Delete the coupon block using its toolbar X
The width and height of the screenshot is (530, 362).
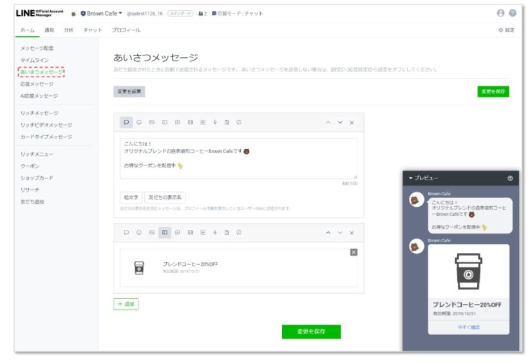pos(352,233)
